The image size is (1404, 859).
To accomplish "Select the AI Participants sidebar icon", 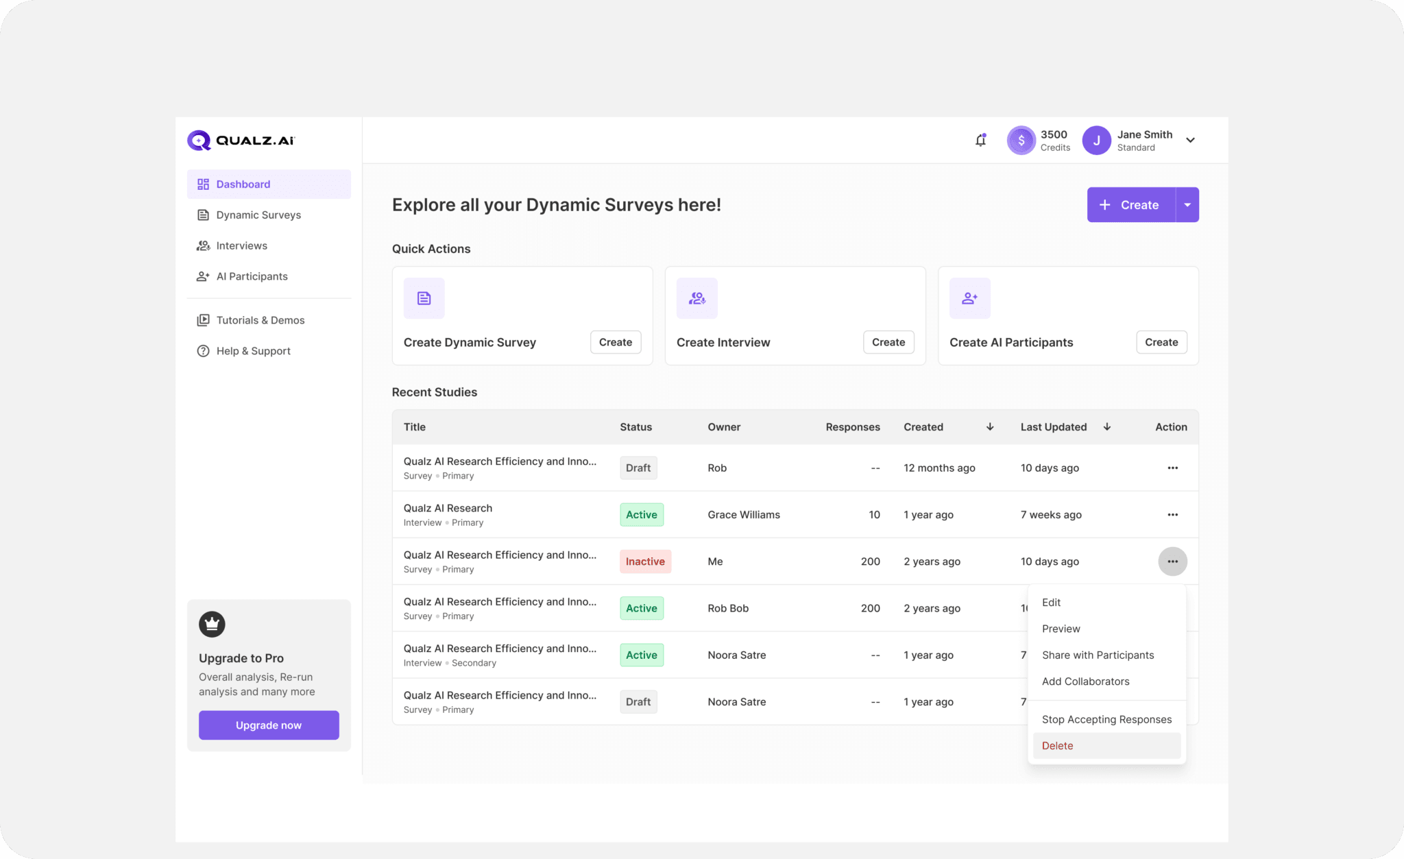I will [202, 276].
